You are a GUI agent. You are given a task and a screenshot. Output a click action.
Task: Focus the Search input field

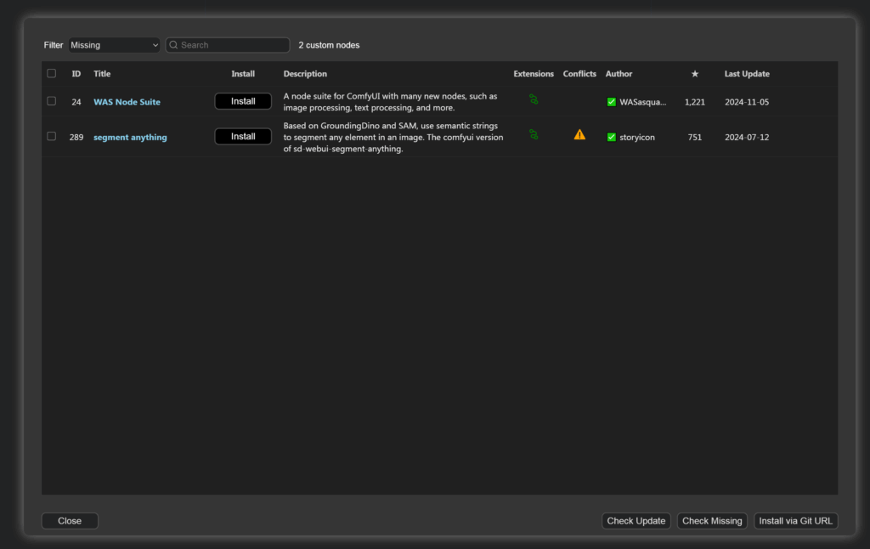228,45
